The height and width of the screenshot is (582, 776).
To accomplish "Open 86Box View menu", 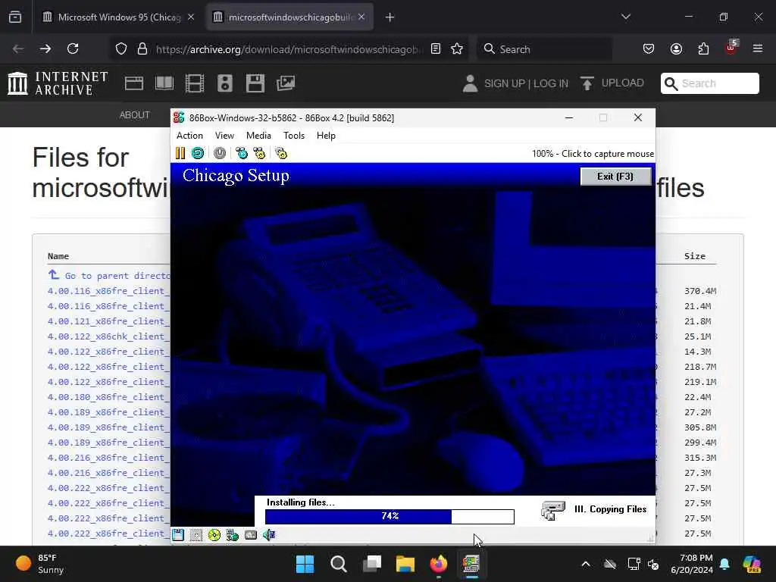I will 224,136.
